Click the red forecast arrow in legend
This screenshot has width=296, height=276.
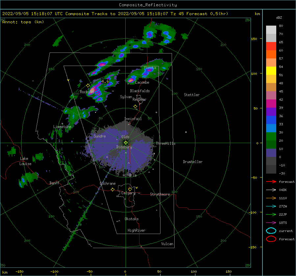pyautogui.click(x=271, y=181)
